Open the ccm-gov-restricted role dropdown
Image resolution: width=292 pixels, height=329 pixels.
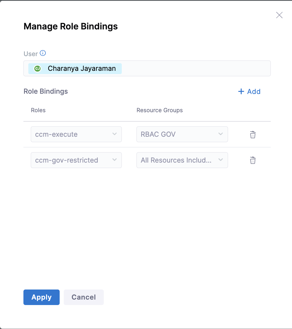(71, 160)
